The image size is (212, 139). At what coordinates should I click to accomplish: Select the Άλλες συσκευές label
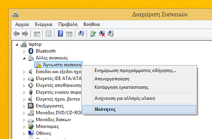(x=52, y=58)
